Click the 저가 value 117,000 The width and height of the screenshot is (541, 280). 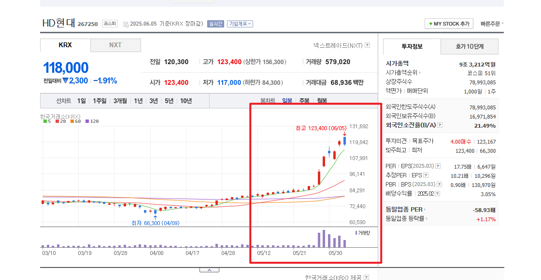click(229, 83)
